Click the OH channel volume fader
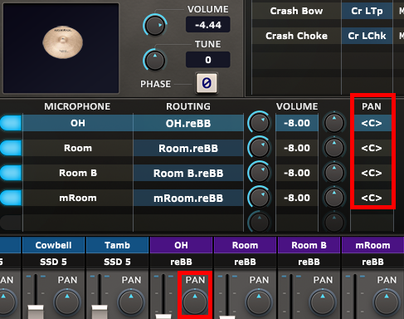The image size is (404, 319). tap(163, 317)
